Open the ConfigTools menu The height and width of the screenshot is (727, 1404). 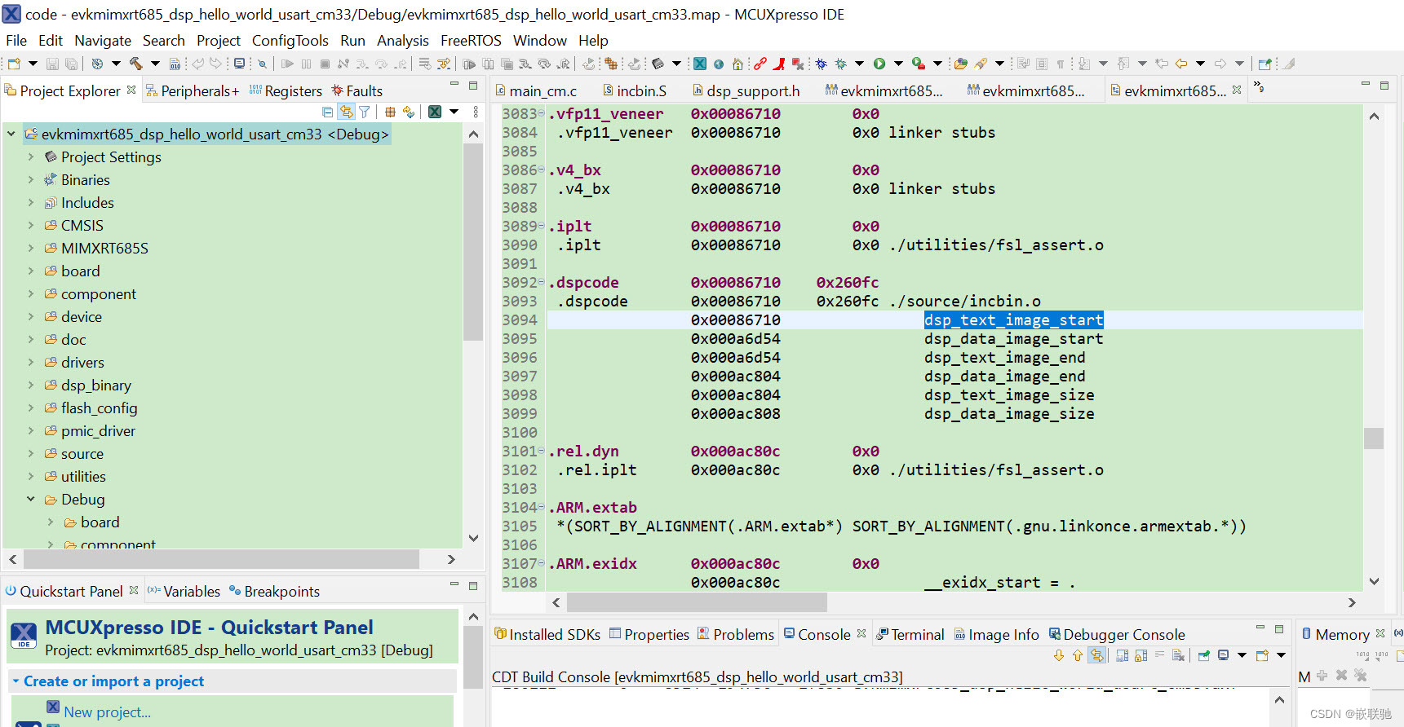click(290, 41)
